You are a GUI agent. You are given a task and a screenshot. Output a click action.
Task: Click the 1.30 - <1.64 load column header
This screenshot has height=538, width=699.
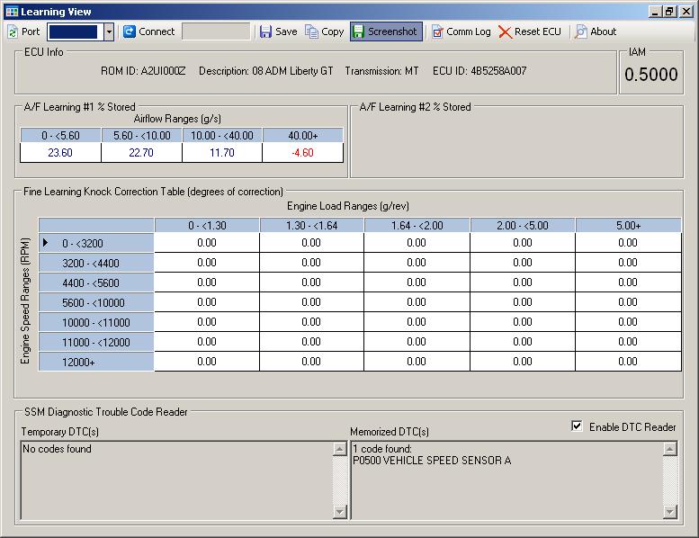(x=311, y=226)
